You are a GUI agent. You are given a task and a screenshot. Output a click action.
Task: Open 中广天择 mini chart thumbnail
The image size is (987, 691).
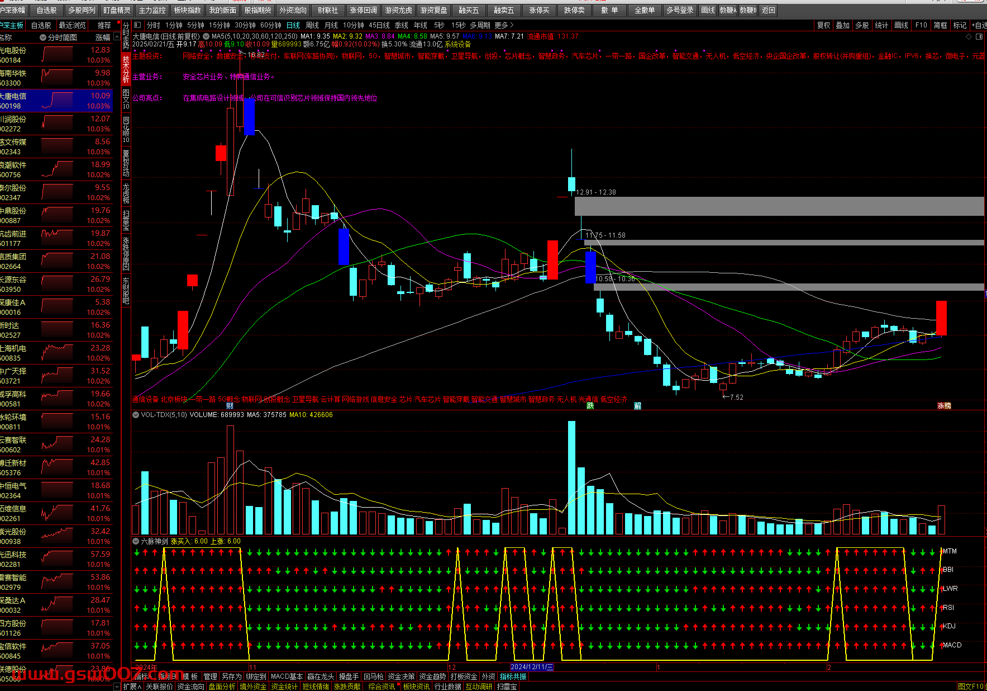pos(57,376)
